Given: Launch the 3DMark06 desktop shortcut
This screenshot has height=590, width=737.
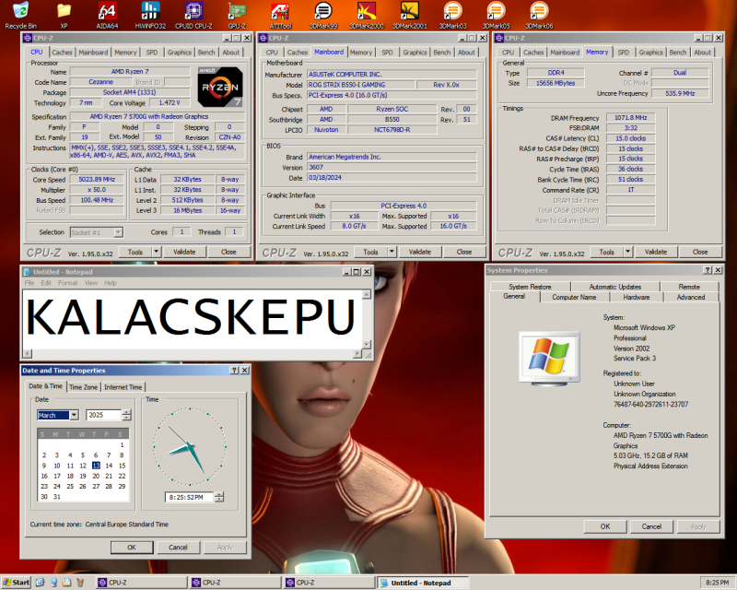Looking at the screenshot, I should (539, 15).
